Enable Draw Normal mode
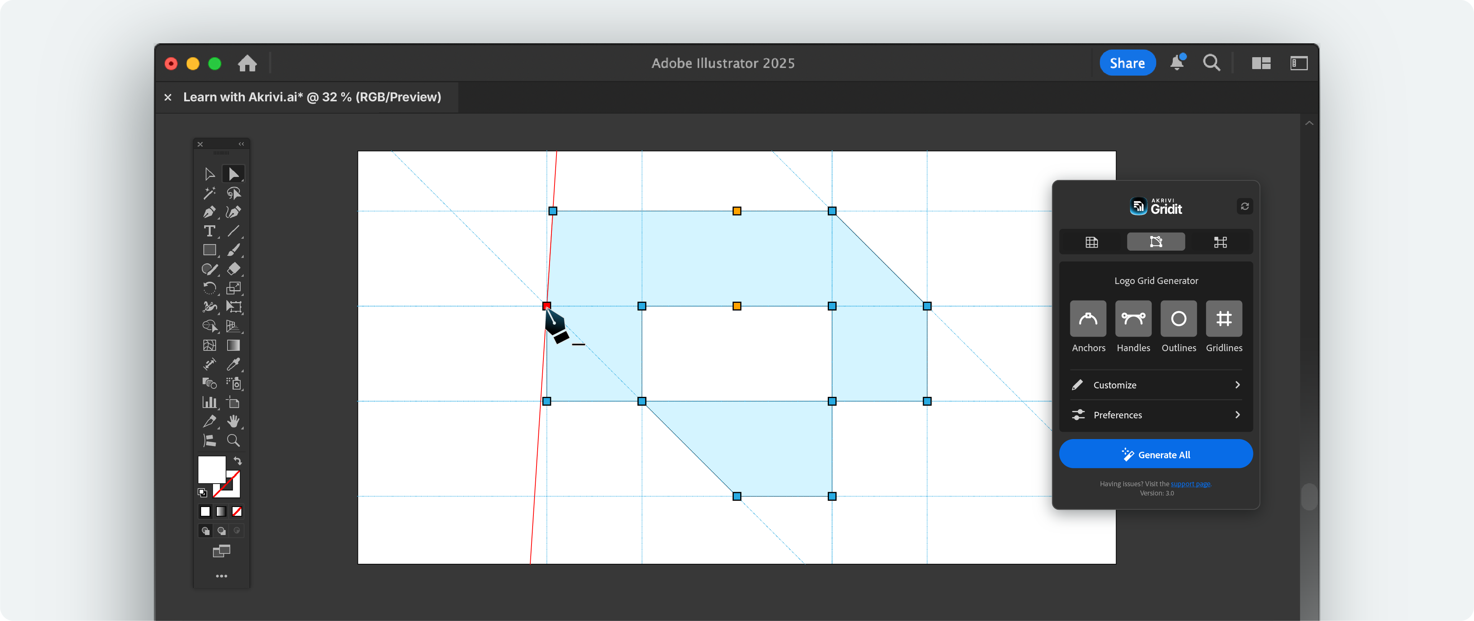The height and width of the screenshot is (621, 1474). (x=205, y=530)
